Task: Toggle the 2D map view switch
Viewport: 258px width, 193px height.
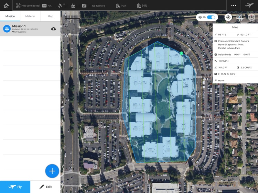Action: click(211, 17)
